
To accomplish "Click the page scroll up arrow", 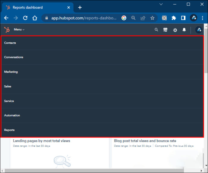I will pyautogui.click(x=206, y=26).
